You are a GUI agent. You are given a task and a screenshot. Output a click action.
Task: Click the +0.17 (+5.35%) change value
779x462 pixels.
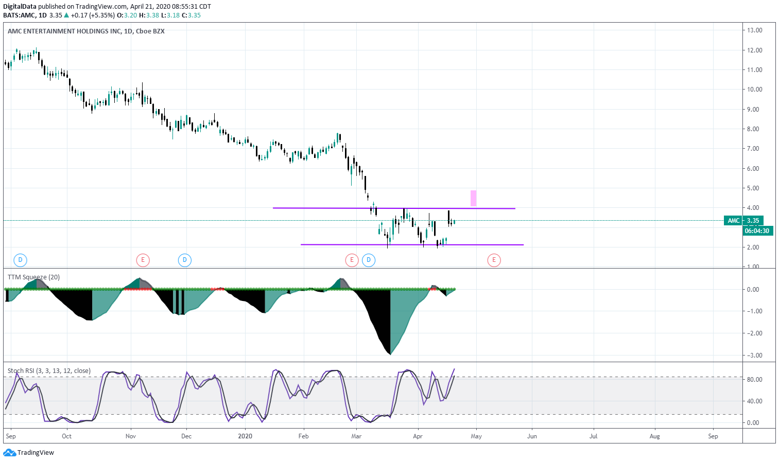(x=93, y=15)
